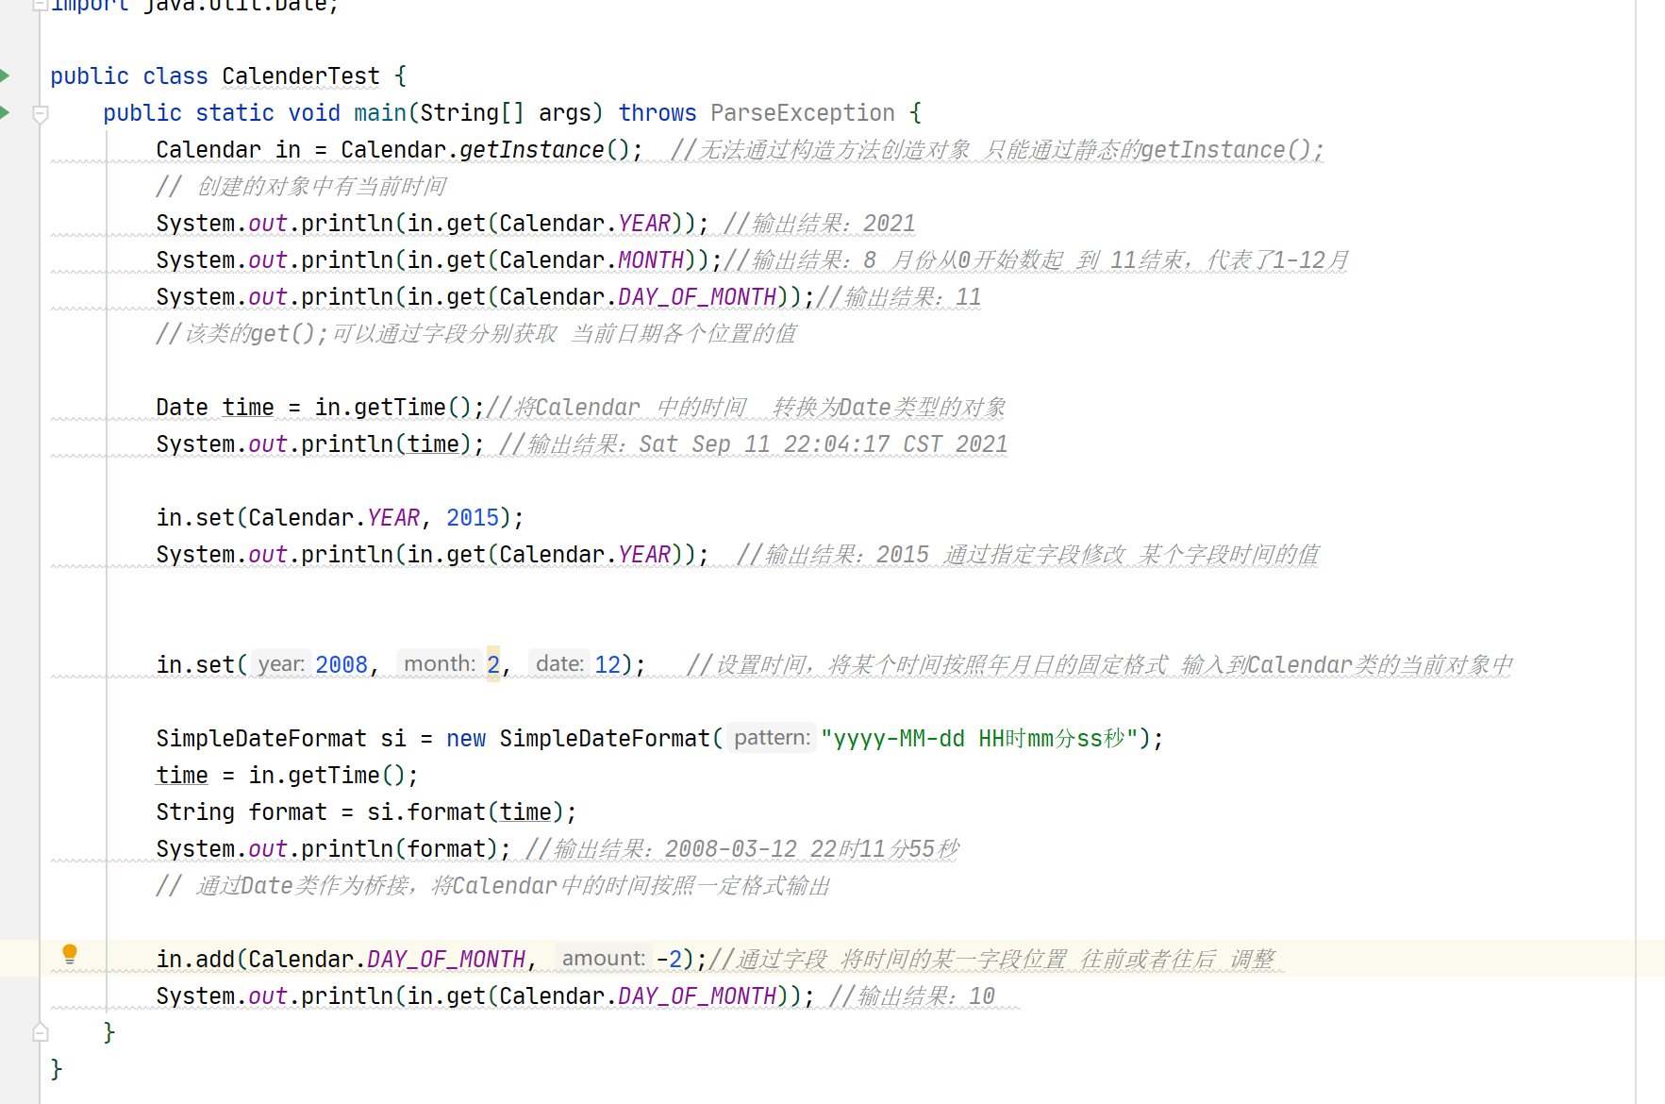
Task: Click the comment "输出结果: 2021"
Action: [x=820, y=223]
